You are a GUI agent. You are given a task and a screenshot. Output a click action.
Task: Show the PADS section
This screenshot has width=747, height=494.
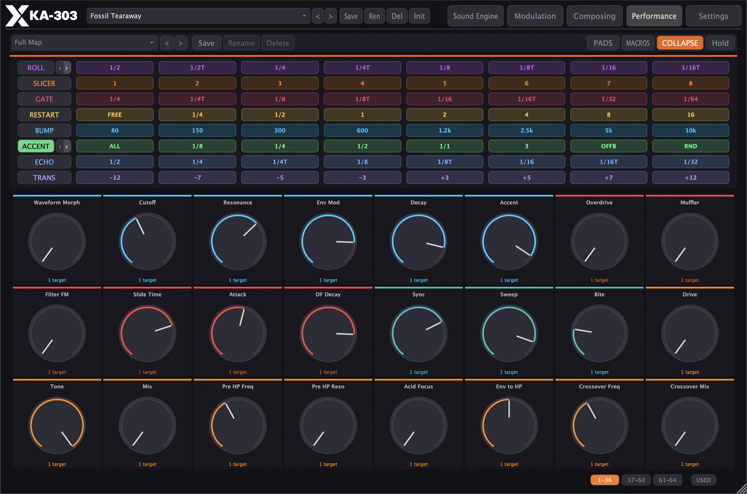tap(603, 43)
